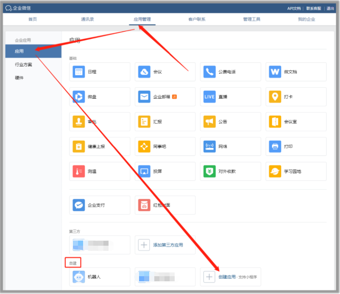Open the 健康上报 clipboard icon
The width and height of the screenshot is (340, 294).
coord(78,147)
